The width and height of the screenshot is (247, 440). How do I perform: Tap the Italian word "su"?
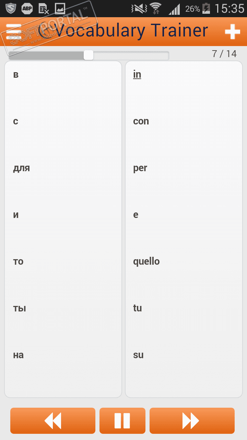pyautogui.click(x=138, y=355)
